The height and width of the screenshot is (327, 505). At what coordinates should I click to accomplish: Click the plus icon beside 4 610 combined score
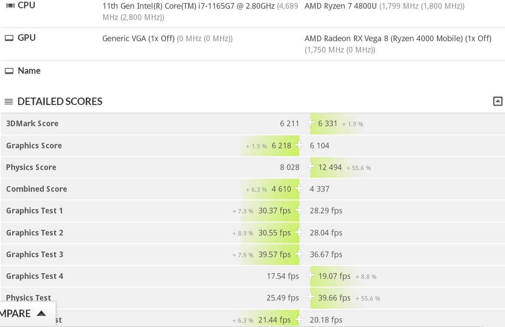pos(299,189)
